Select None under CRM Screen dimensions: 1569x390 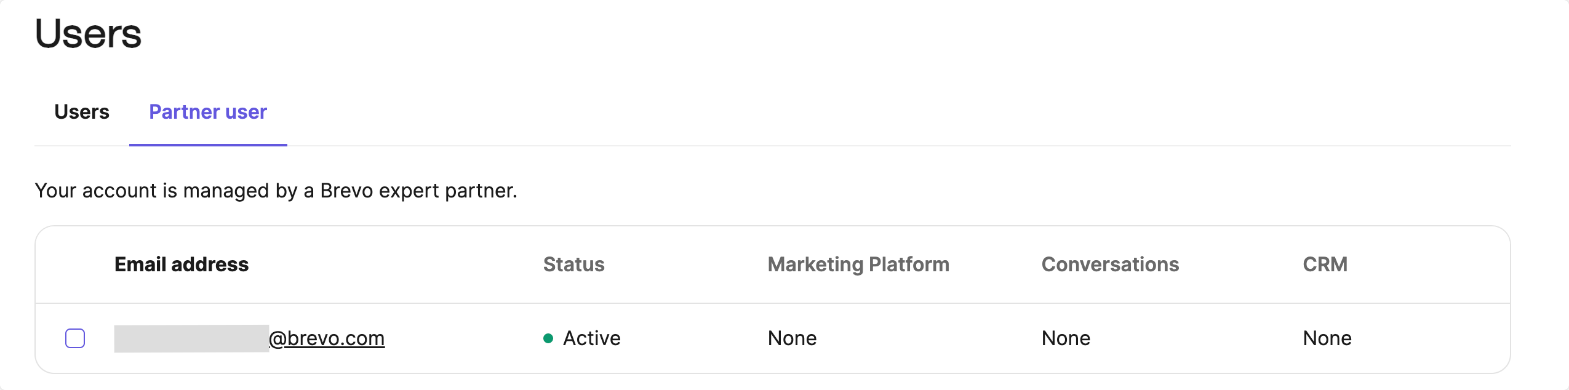[1327, 338]
